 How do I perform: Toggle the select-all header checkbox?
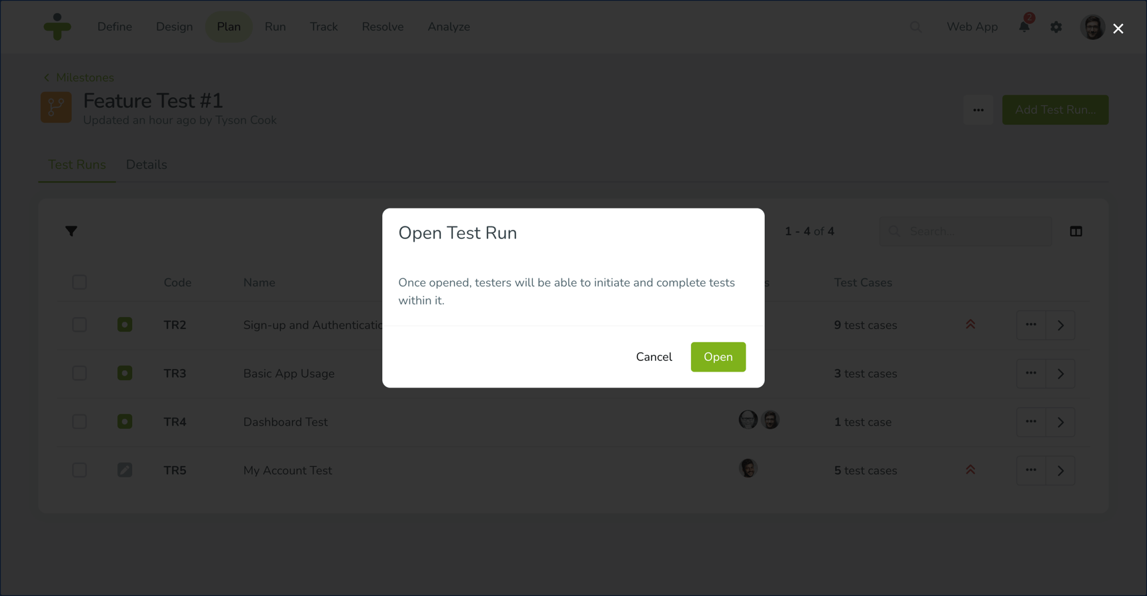tap(79, 282)
